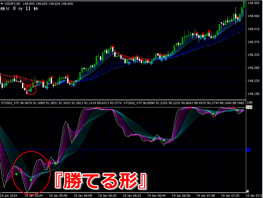
Task: Click the second STOStd_4TF label starting 90.8594
Action: (184, 103)
